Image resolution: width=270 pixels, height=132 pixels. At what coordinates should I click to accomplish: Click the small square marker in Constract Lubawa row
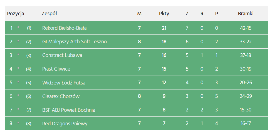[x=18, y=54]
